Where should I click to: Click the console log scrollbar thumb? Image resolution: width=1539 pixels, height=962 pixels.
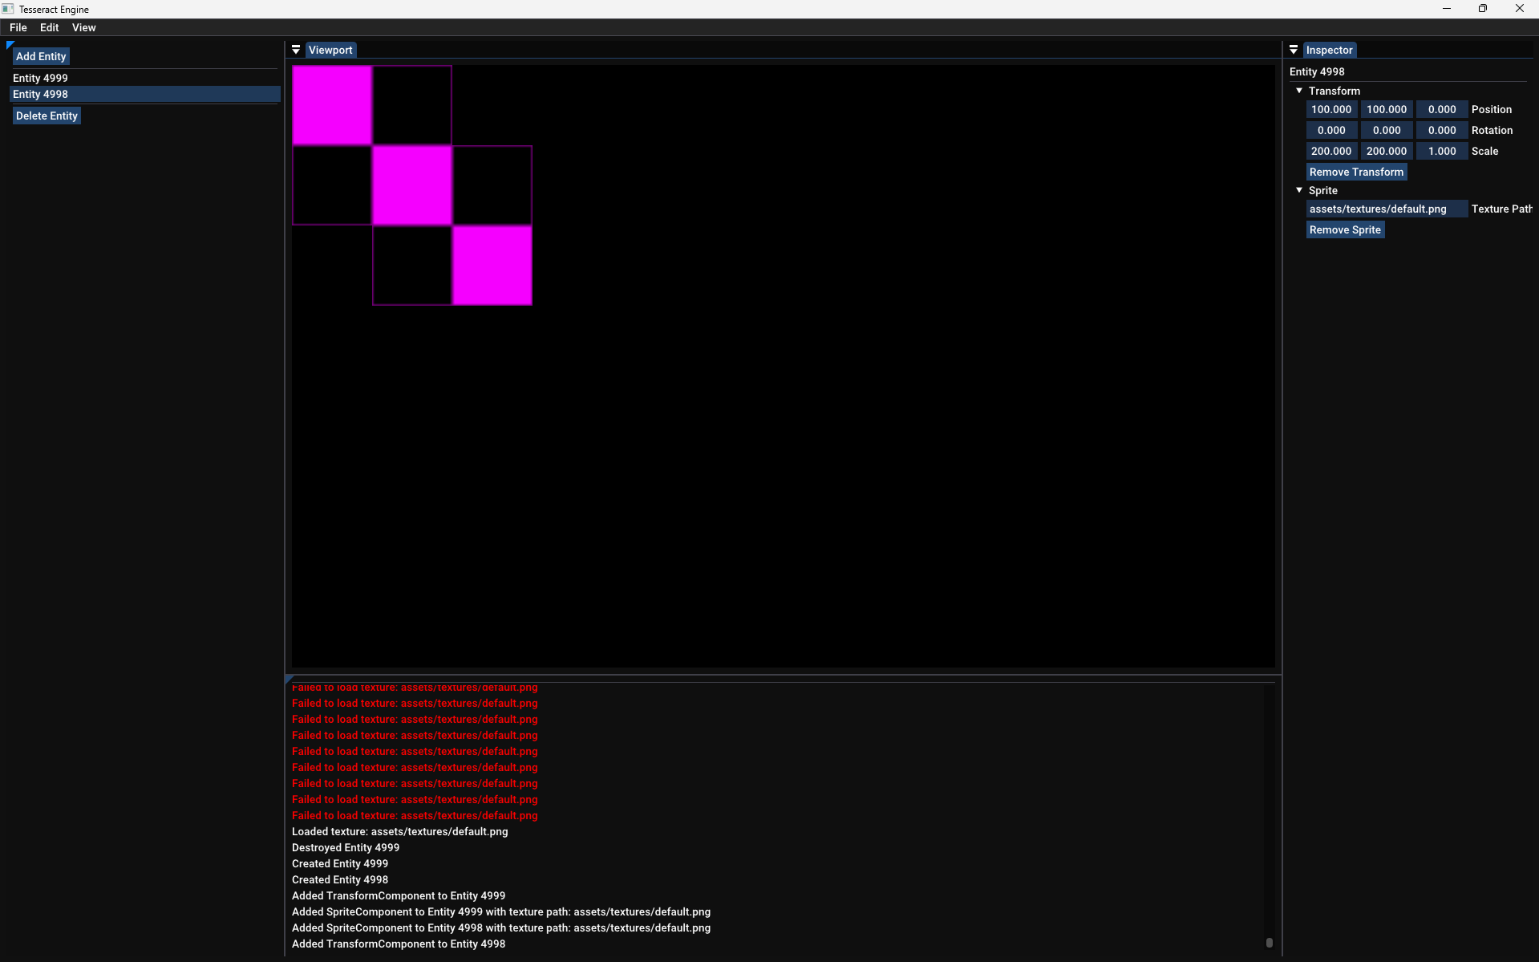[x=1269, y=943]
